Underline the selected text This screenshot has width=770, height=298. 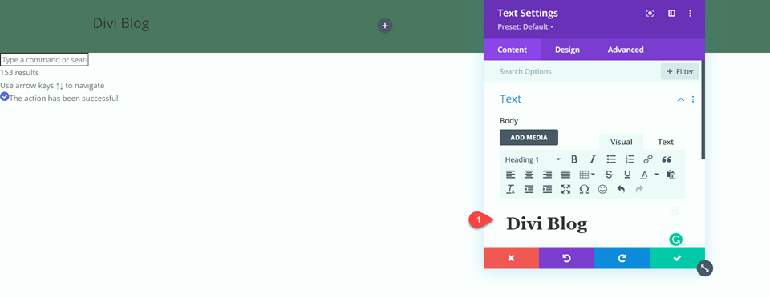click(627, 175)
